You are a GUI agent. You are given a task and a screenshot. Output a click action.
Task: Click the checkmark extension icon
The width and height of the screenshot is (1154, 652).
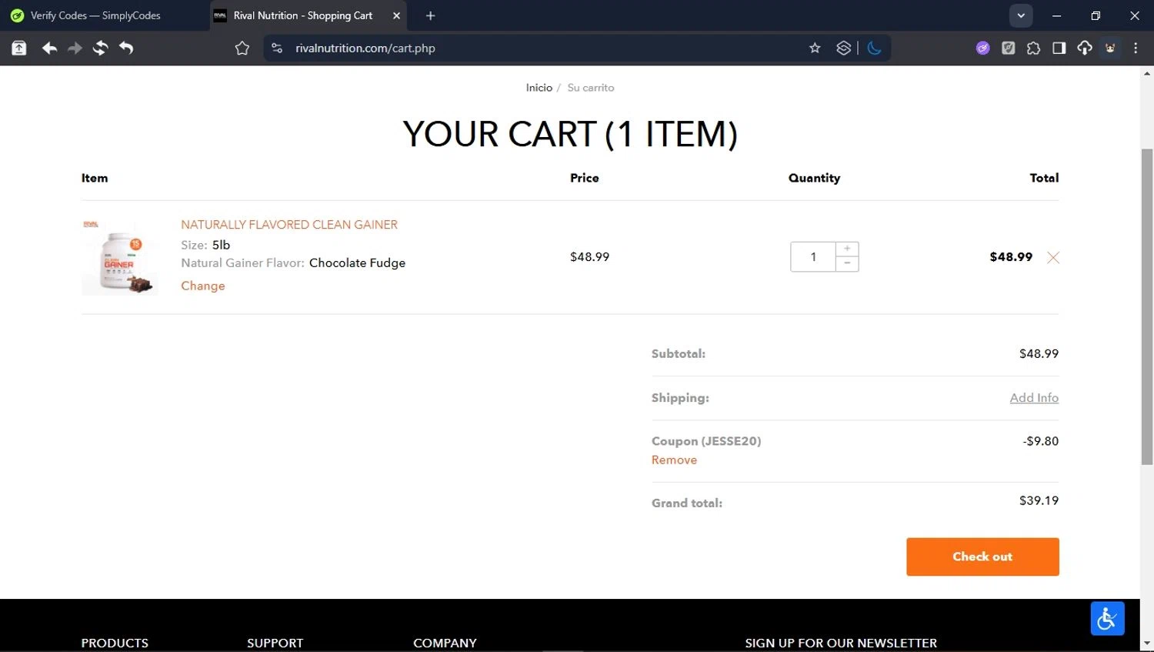pyautogui.click(x=1008, y=48)
